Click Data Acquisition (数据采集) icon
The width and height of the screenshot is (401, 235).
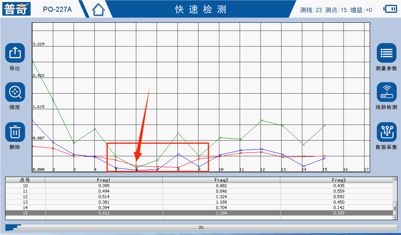coord(386,132)
